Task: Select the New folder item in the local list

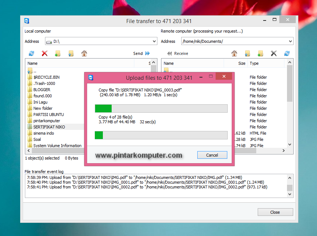Action: click(43, 108)
